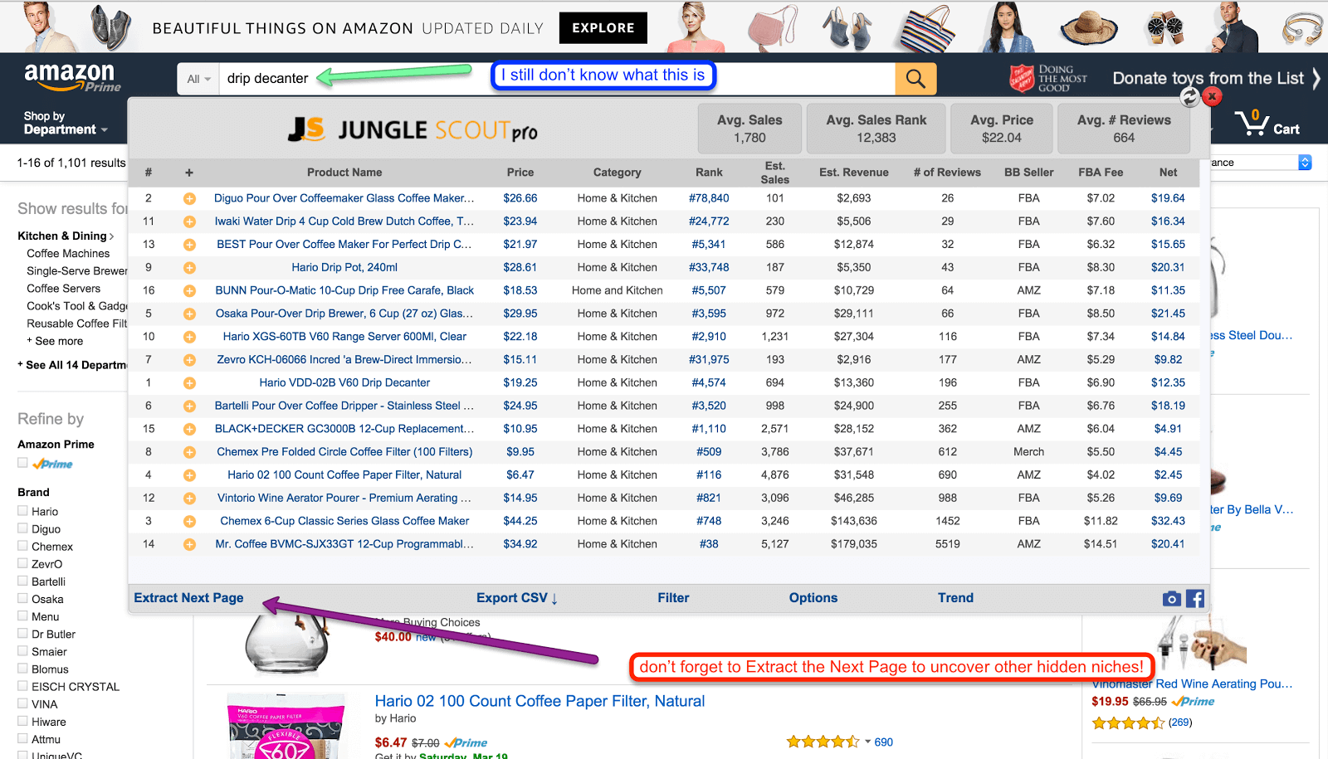Viewport: 1328px width, 759px height.
Task: Add Mr. Coffee BVMC-SJX33GT plus icon
Action: click(189, 545)
